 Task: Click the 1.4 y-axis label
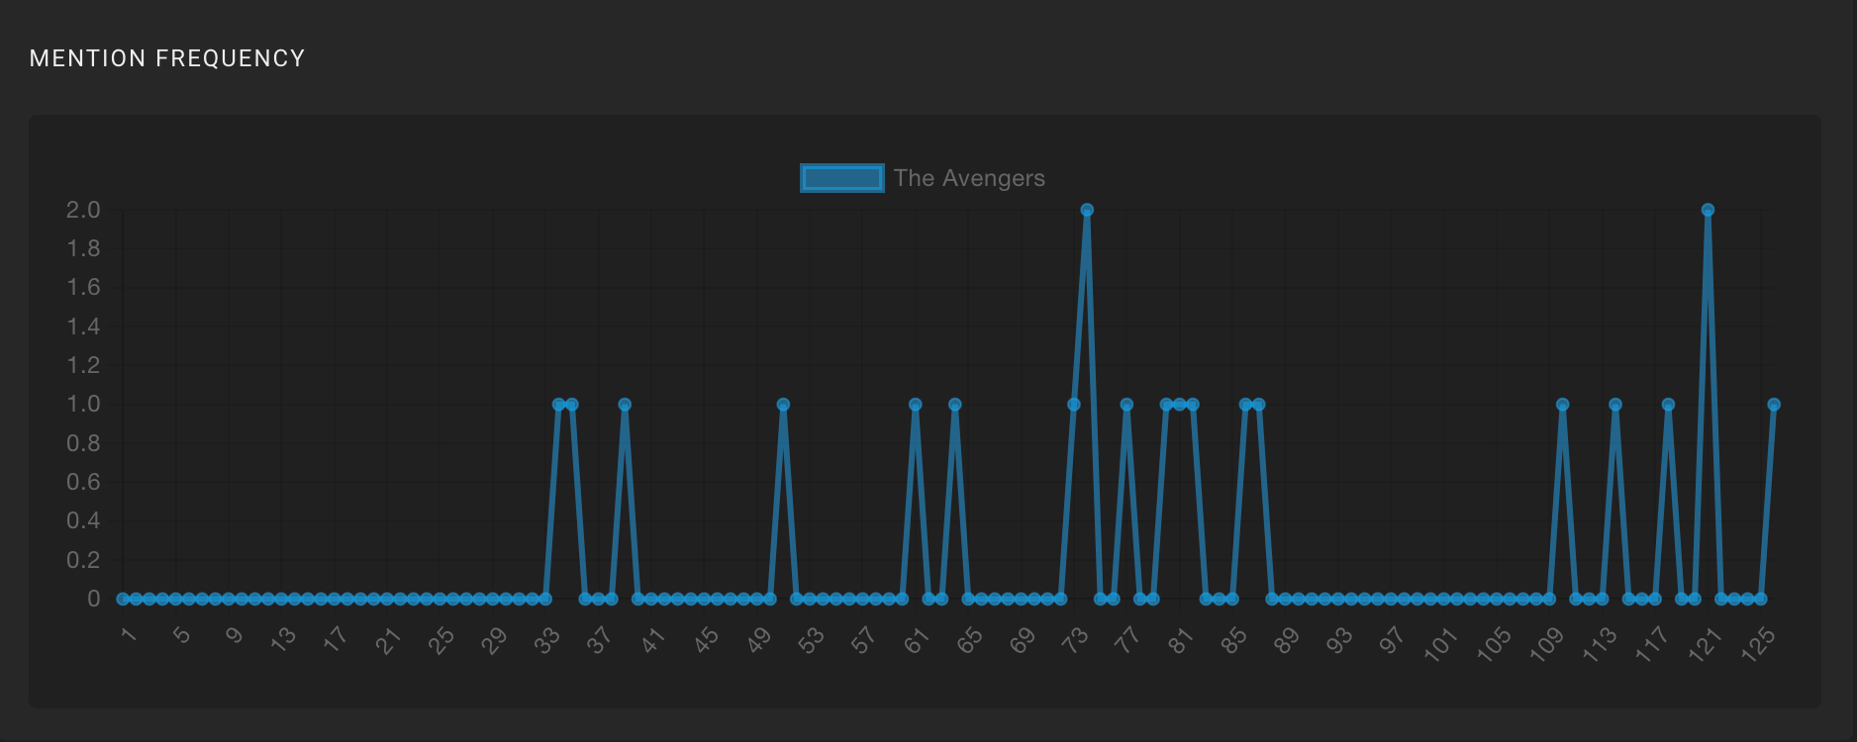pyautogui.click(x=83, y=326)
